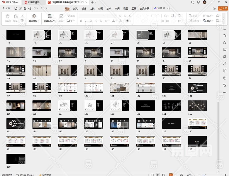The width and height of the screenshot is (229, 176).
Task: Switch to normal view in status bar
Action: (x=152, y=175)
